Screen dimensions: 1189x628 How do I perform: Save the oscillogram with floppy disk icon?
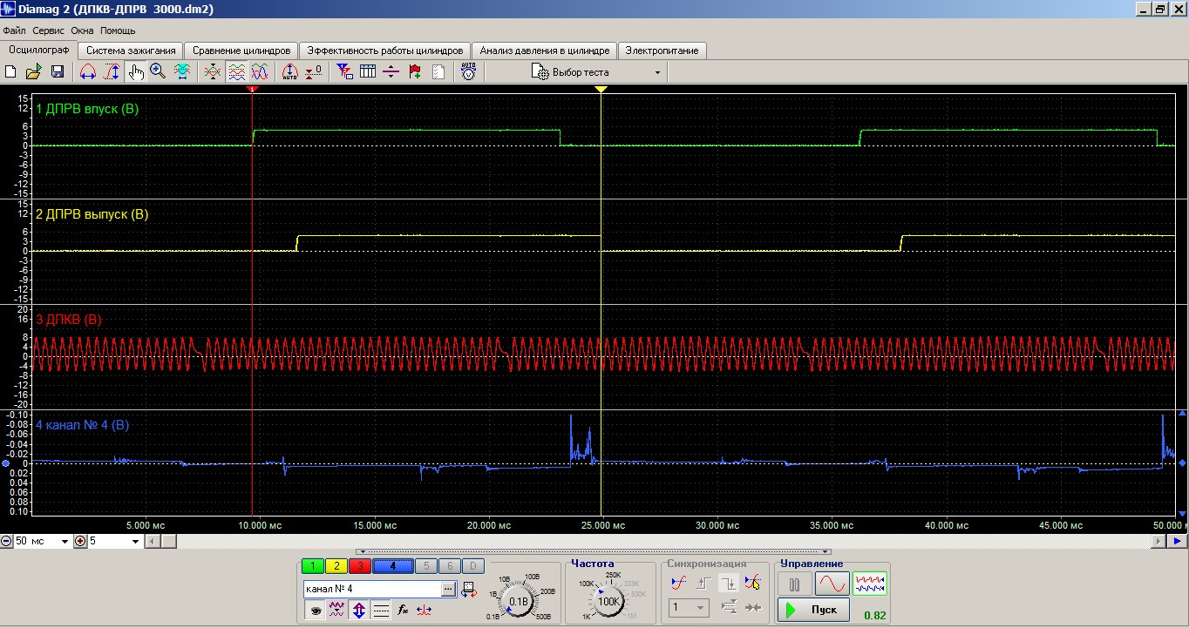pyautogui.click(x=58, y=72)
